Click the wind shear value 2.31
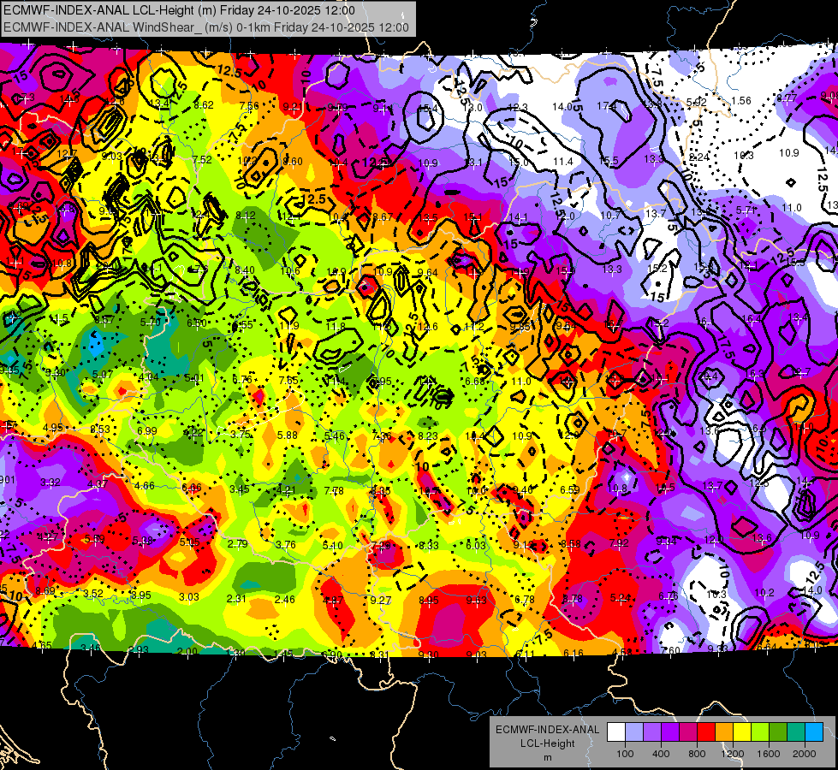The height and width of the screenshot is (770, 838). coord(236,599)
